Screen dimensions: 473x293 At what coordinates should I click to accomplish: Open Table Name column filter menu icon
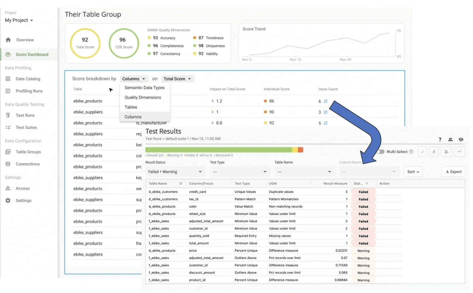tap(181, 184)
